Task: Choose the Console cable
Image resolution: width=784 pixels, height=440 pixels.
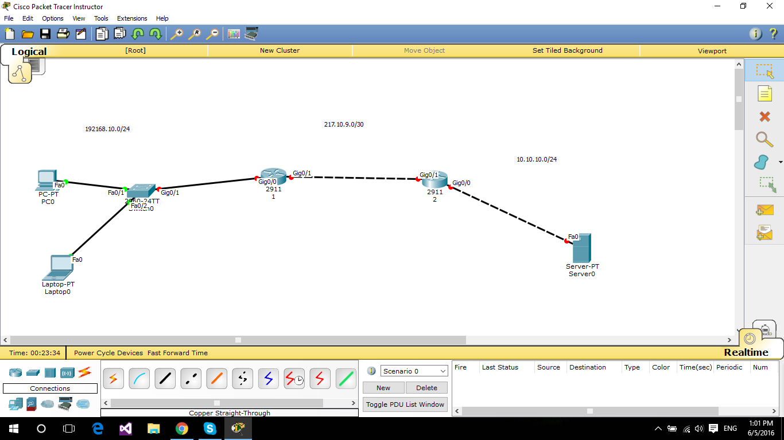Action: 139,379
